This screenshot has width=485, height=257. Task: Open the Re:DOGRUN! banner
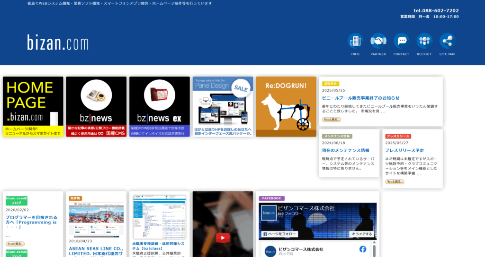(x=286, y=107)
